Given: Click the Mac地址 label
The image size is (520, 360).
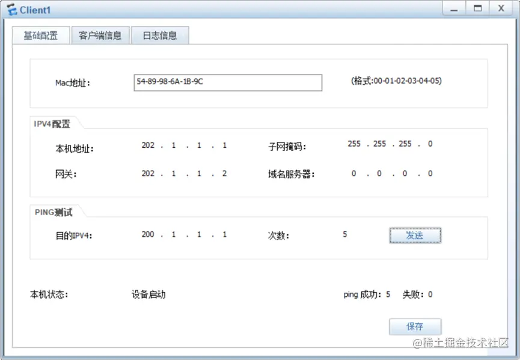Looking at the screenshot, I should coord(73,83).
